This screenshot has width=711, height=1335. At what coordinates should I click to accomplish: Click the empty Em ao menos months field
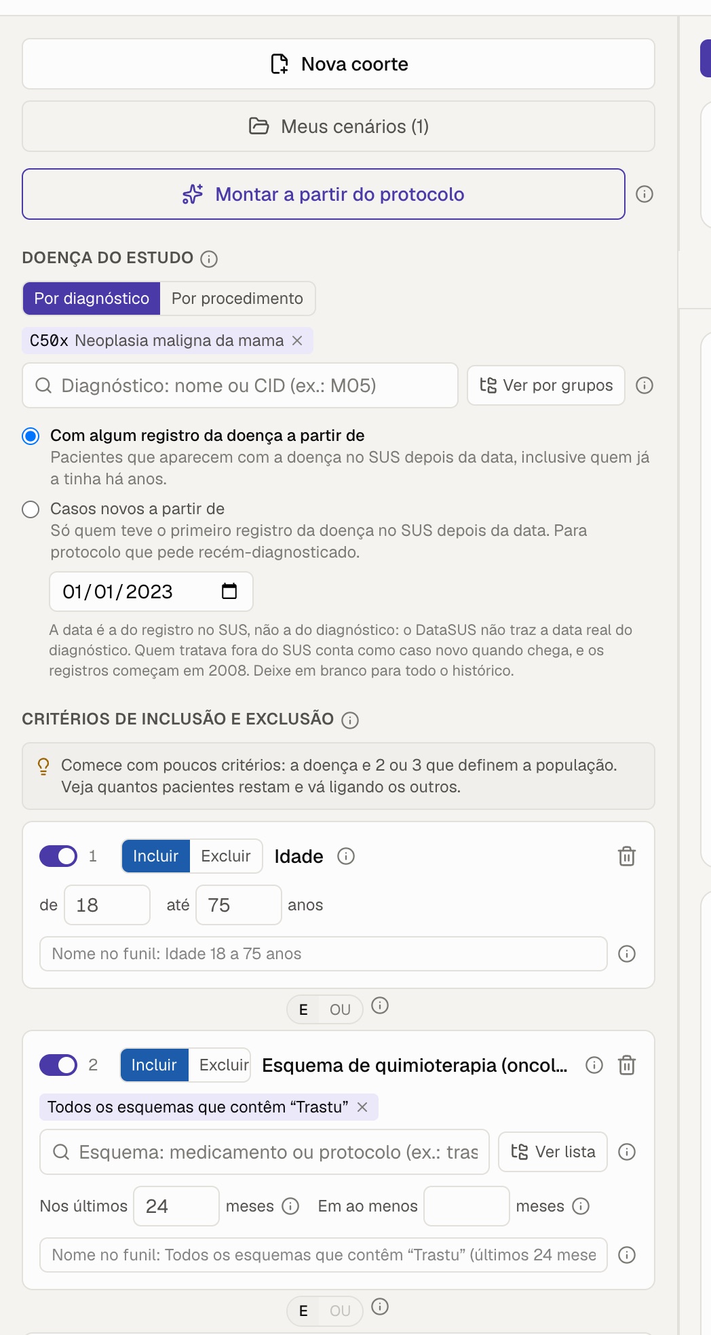467,1206
